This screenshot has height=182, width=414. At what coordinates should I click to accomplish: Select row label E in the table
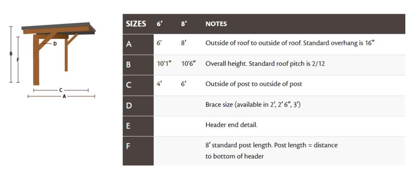pyautogui.click(x=128, y=126)
